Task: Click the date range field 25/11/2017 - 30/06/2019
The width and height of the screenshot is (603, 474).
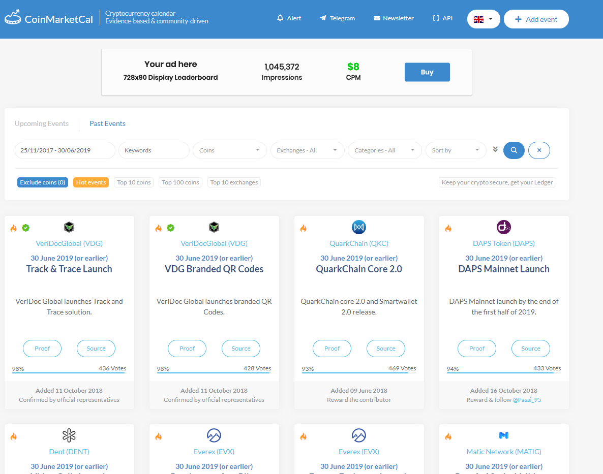Action: coord(65,150)
